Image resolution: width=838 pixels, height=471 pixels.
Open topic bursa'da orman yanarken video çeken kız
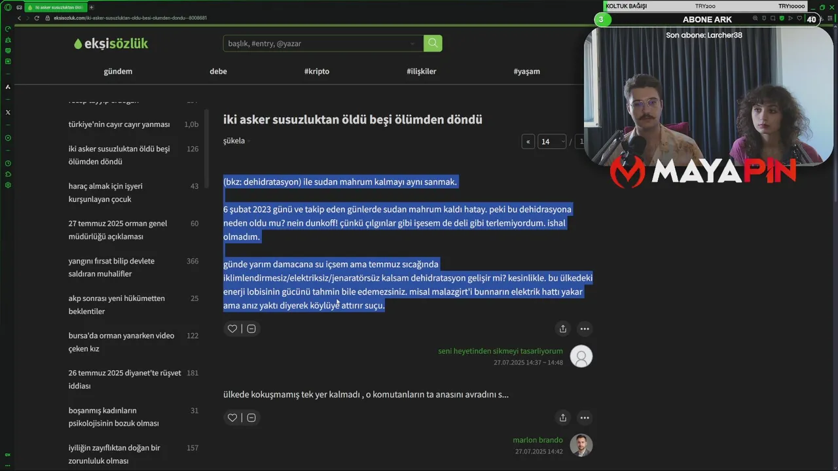pyautogui.click(x=121, y=341)
